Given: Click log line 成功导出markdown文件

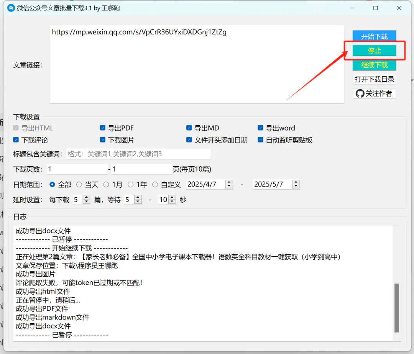Looking at the screenshot, I should (52, 317).
